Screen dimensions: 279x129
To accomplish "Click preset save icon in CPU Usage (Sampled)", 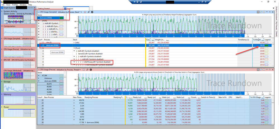I will [85, 12].
